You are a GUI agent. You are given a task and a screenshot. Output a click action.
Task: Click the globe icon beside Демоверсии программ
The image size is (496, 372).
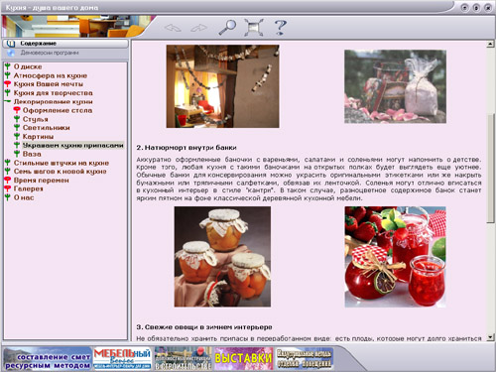pyautogui.click(x=11, y=53)
